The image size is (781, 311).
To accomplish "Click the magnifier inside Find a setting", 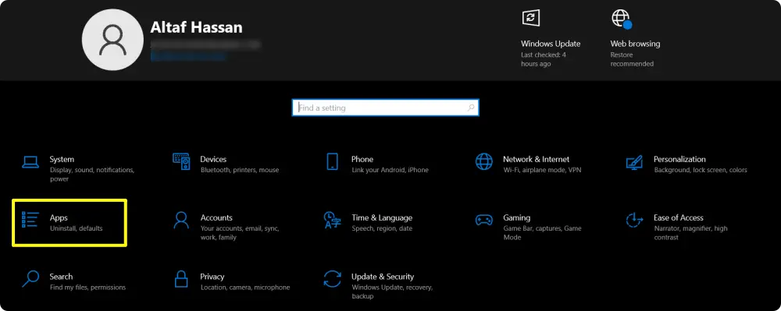I will (x=471, y=108).
